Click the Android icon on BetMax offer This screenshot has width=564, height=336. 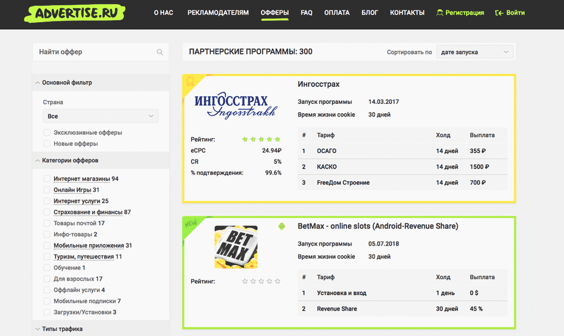281,226
